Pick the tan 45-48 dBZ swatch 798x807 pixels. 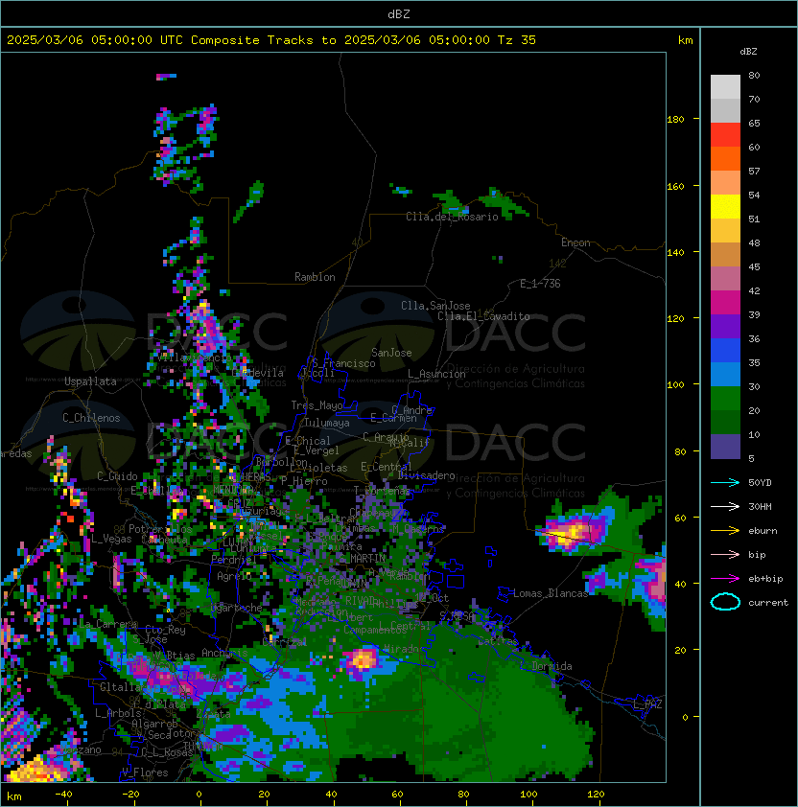click(725, 254)
